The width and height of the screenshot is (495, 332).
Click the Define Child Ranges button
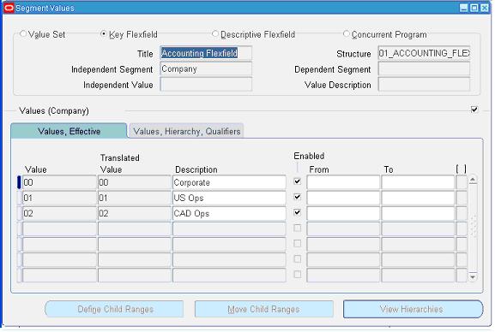(x=114, y=309)
